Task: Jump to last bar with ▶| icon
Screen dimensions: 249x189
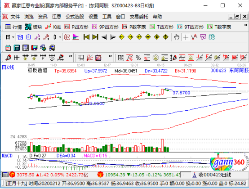Action: (95, 37)
